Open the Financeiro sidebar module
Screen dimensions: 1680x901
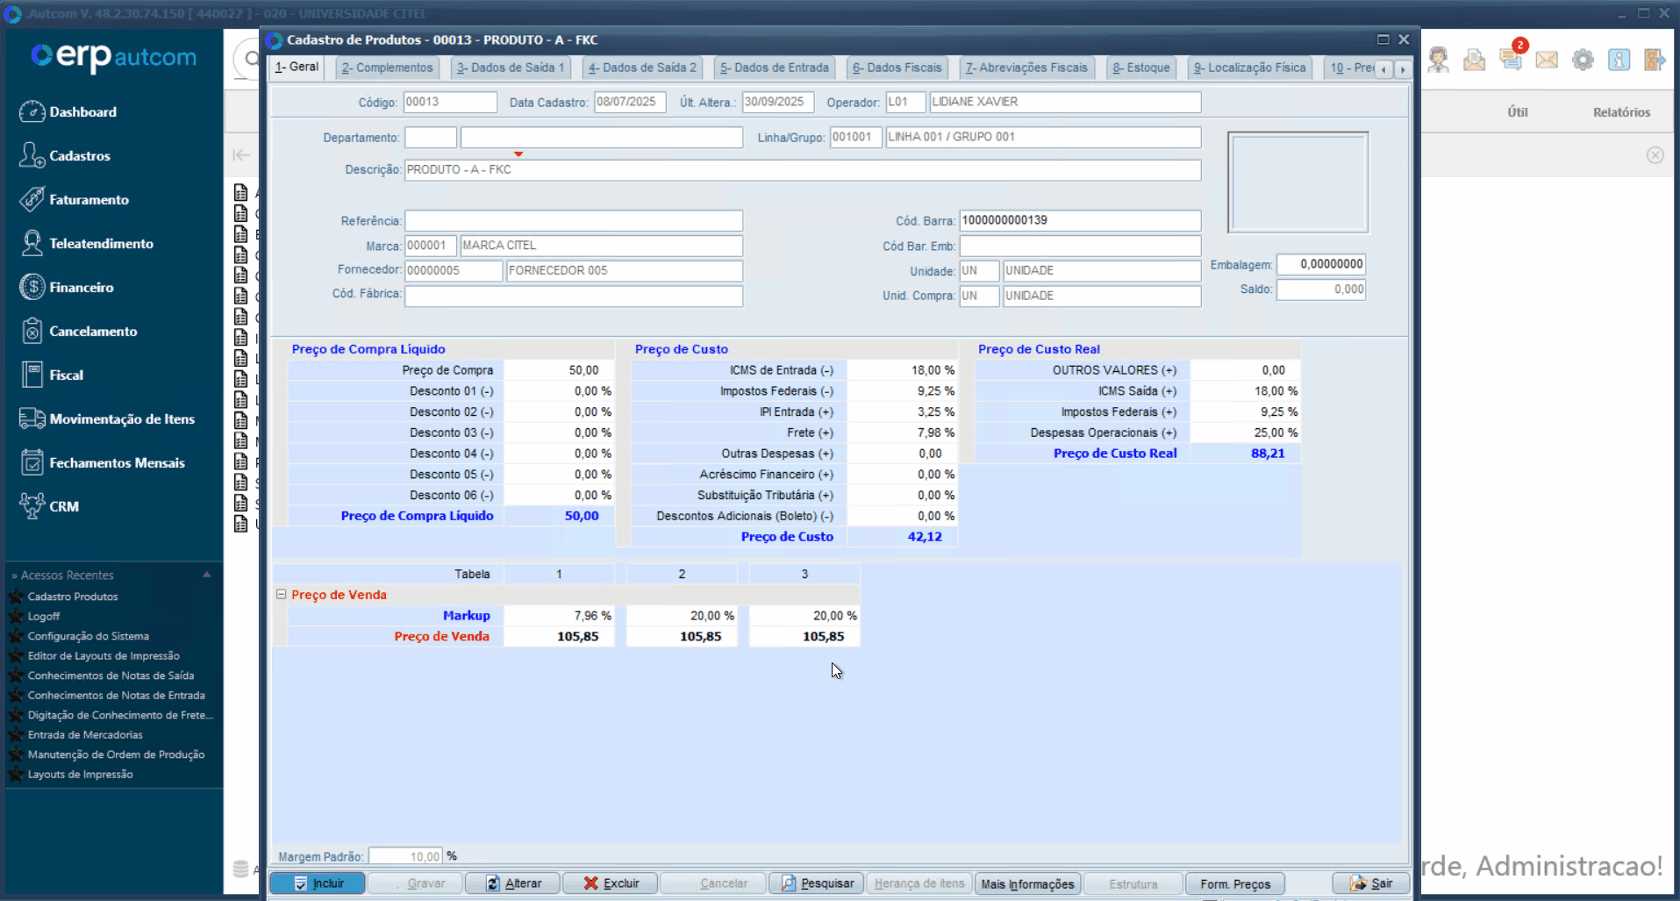coord(81,288)
